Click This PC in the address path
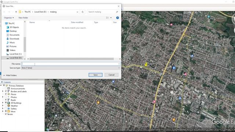The image size is (235, 132). (28, 12)
